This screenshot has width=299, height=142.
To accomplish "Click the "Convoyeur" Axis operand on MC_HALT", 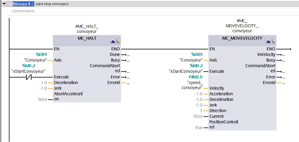I will [x=36, y=60].
